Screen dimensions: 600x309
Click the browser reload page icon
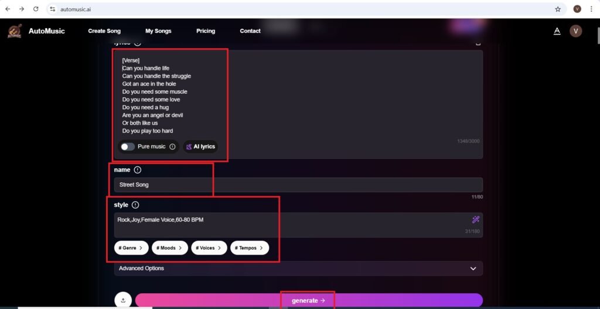pyautogui.click(x=36, y=9)
